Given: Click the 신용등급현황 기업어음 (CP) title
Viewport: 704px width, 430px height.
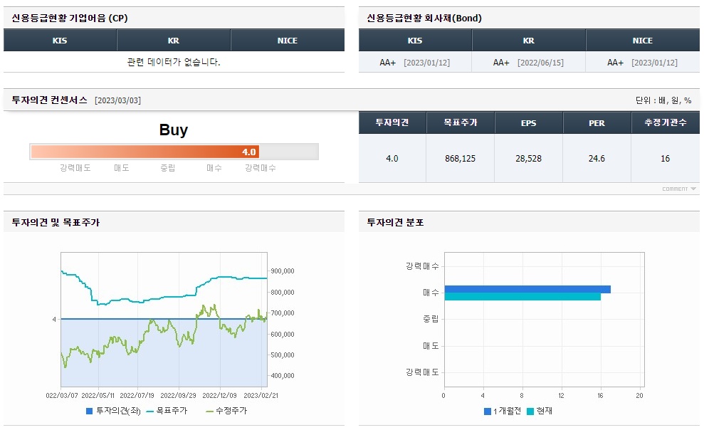Looking at the screenshot, I should pyautogui.click(x=70, y=18).
